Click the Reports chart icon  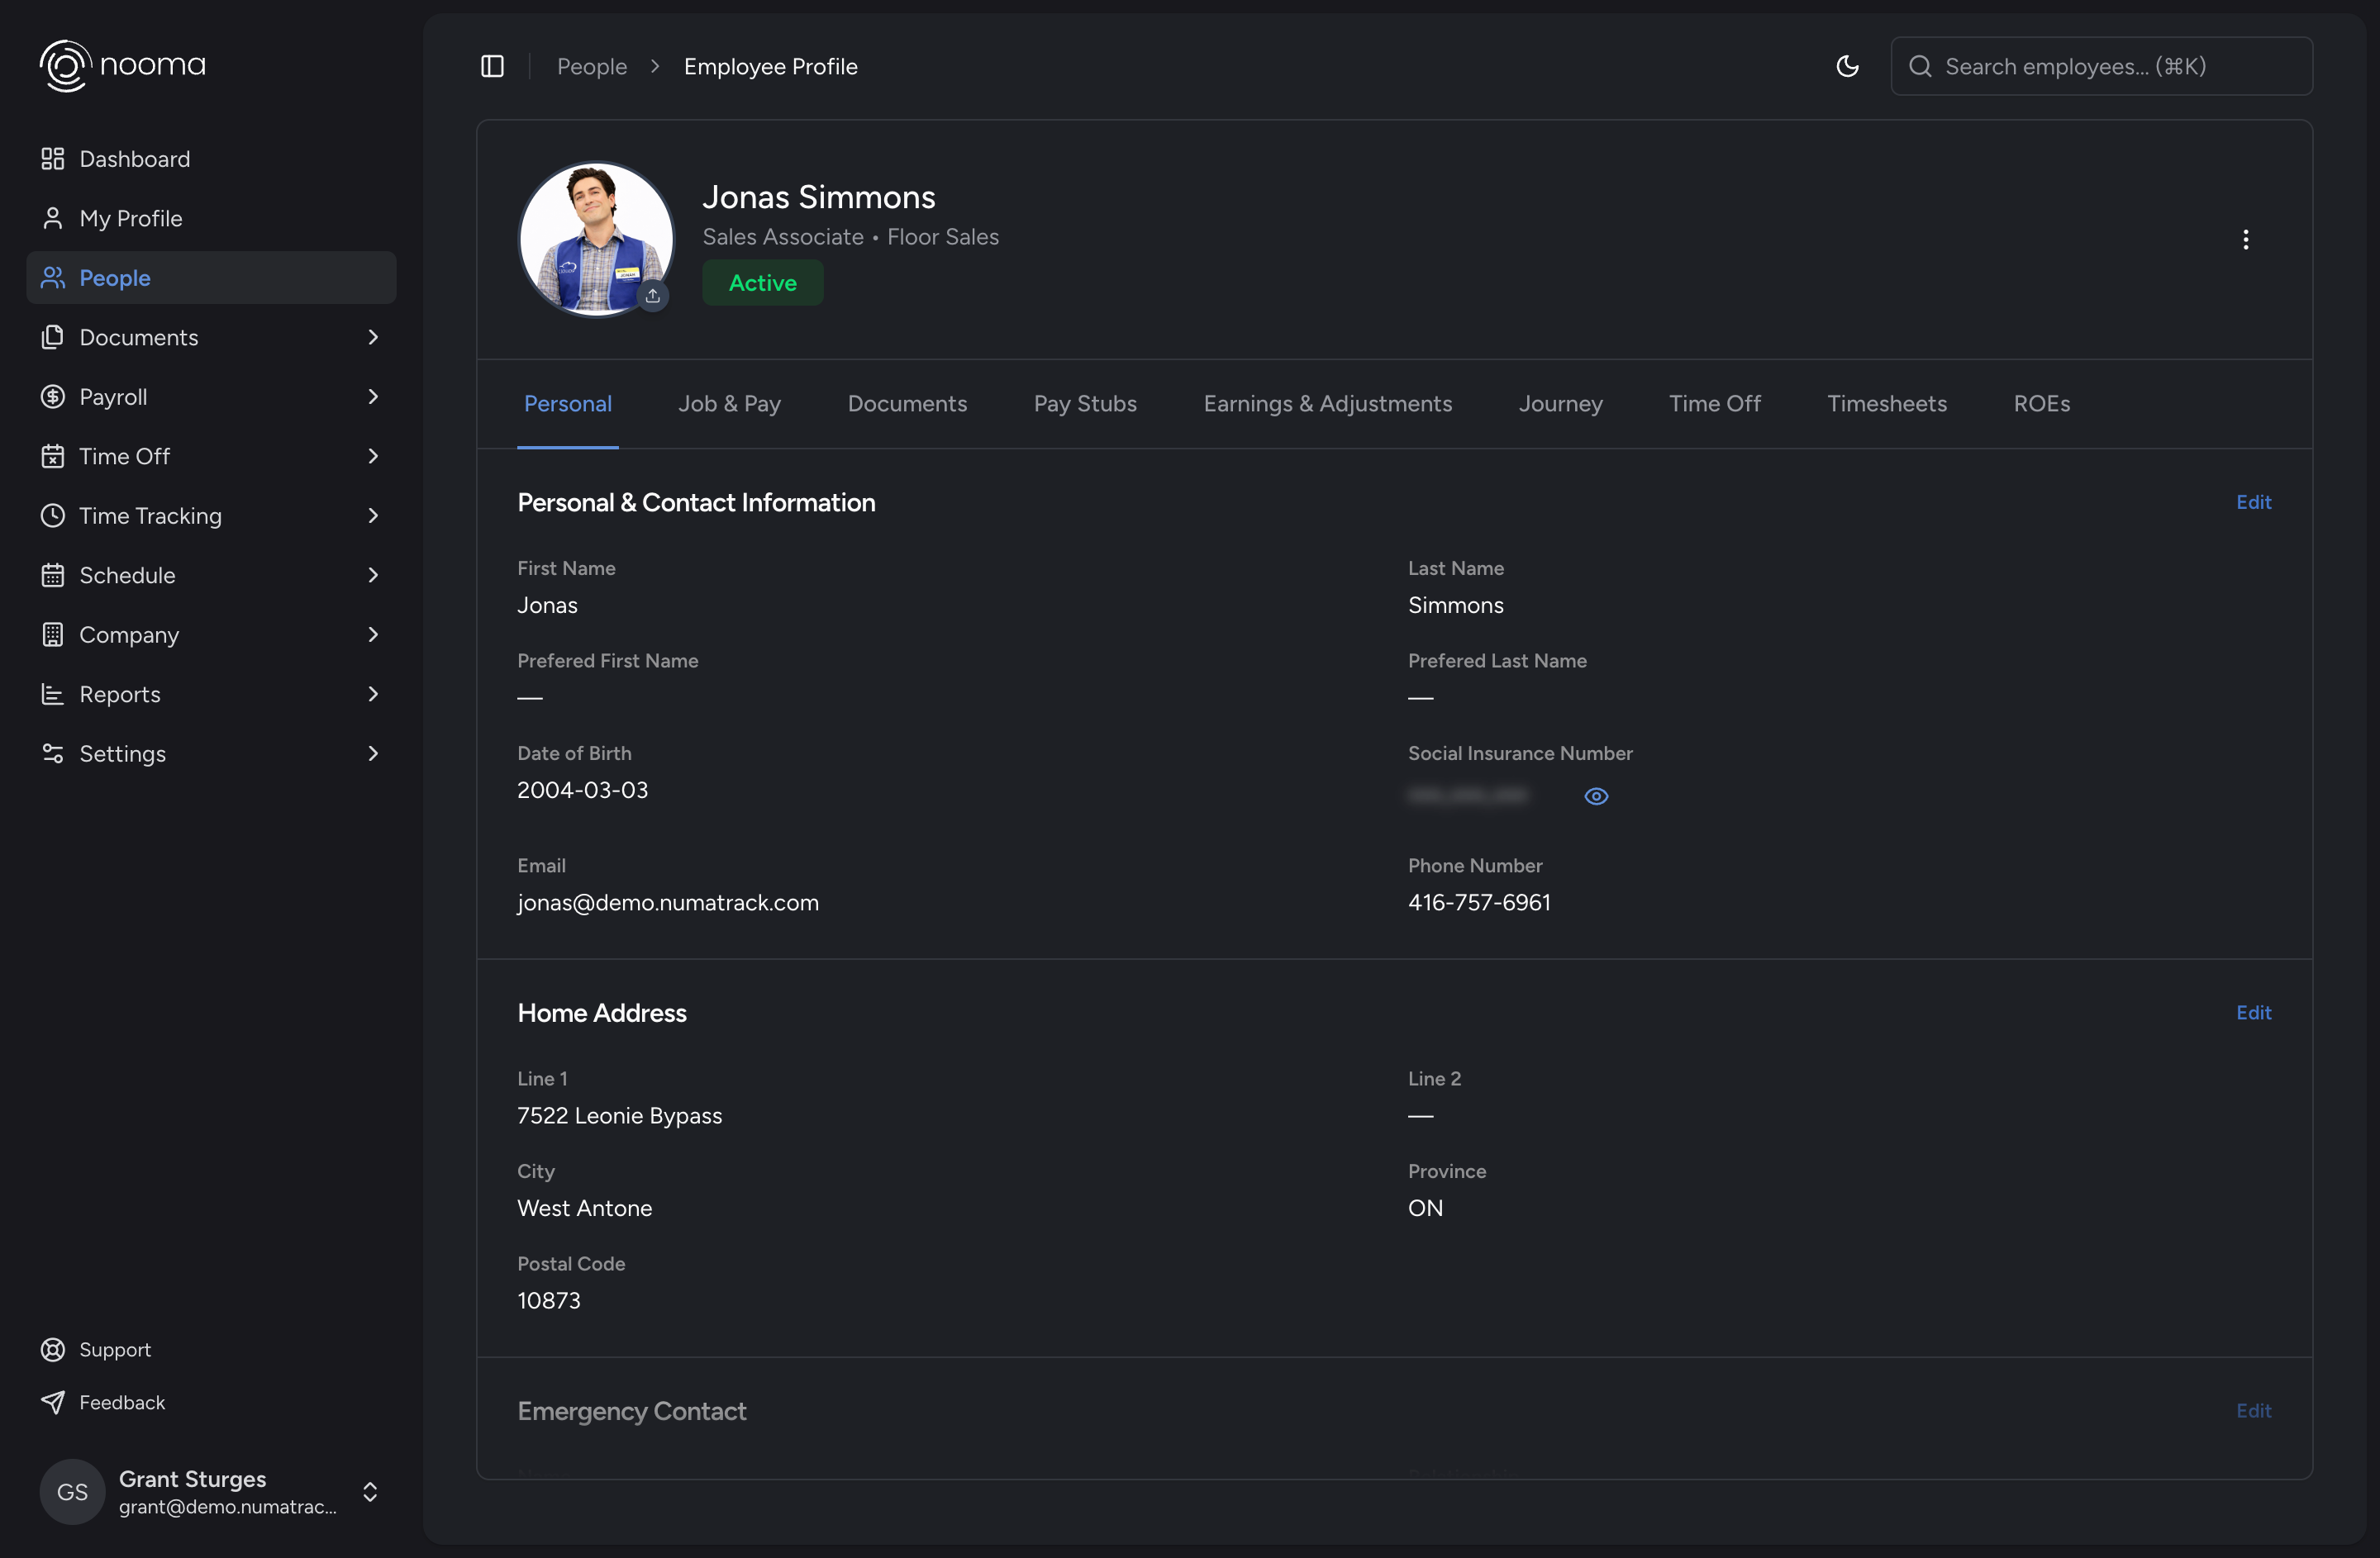pos(53,694)
